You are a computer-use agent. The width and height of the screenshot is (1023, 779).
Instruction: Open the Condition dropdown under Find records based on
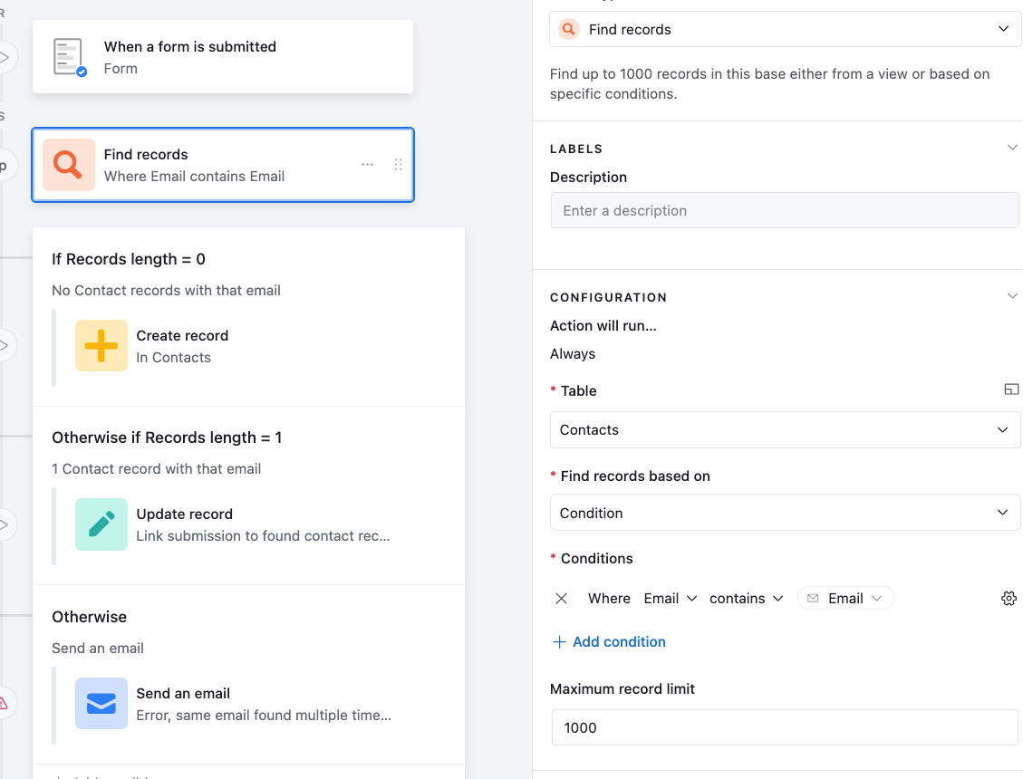coord(785,513)
